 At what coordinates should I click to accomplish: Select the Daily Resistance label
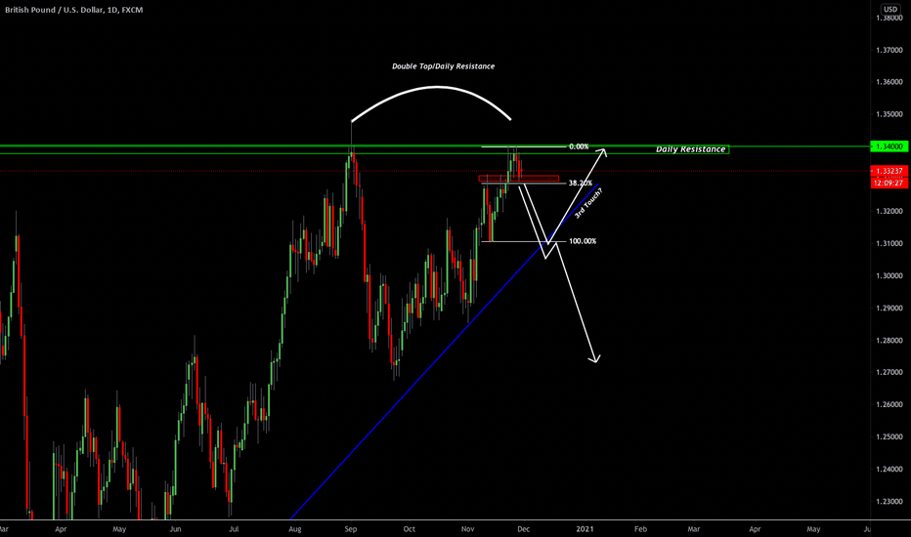coord(691,149)
